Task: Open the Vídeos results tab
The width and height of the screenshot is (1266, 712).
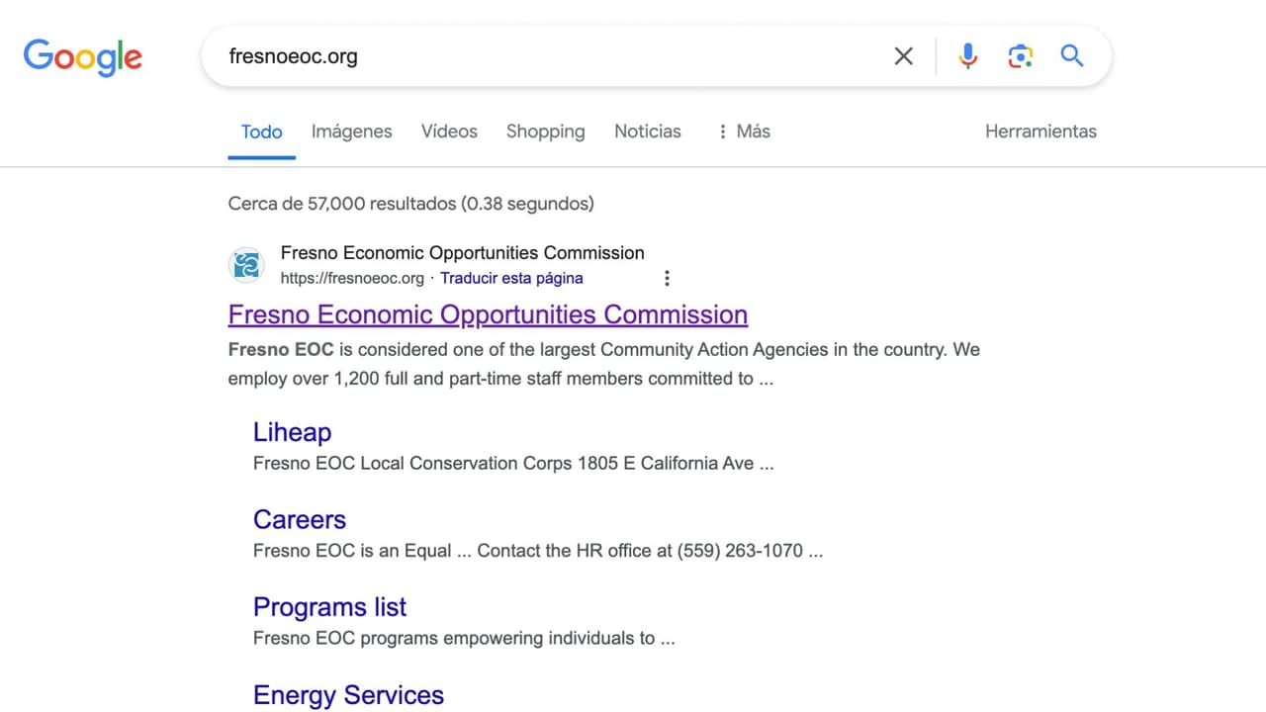Action: 449,131
